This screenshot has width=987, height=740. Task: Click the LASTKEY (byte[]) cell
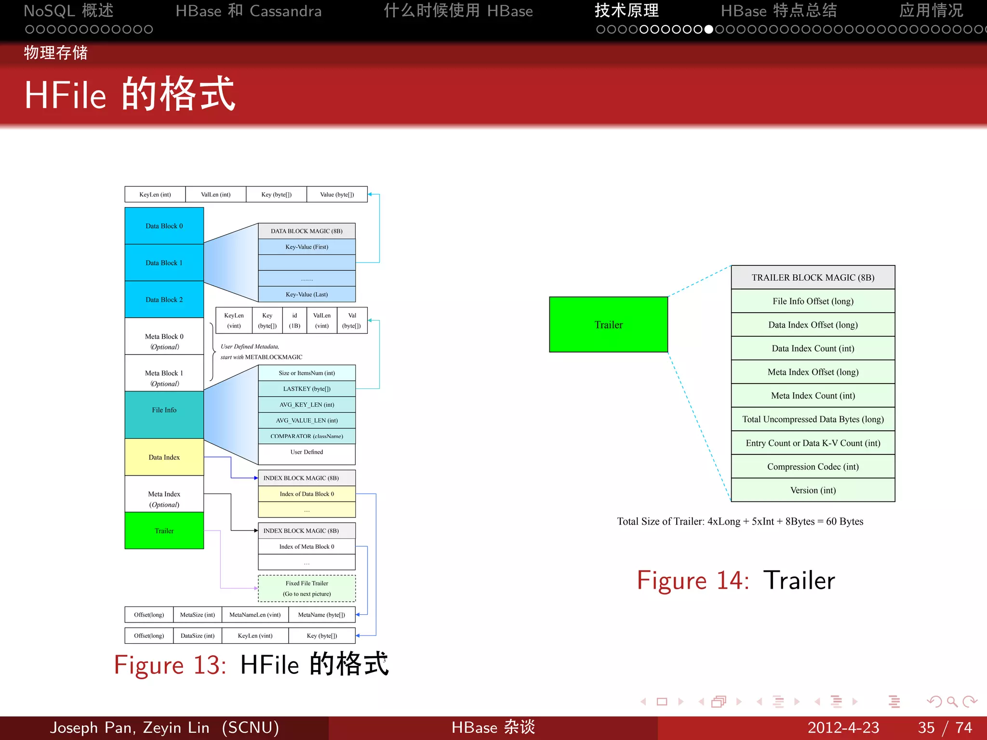307,389
